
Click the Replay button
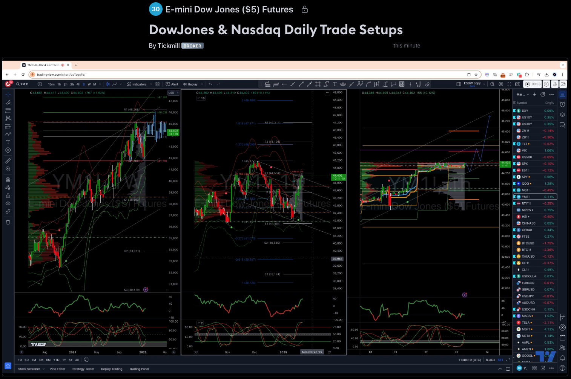coord(190,84)
